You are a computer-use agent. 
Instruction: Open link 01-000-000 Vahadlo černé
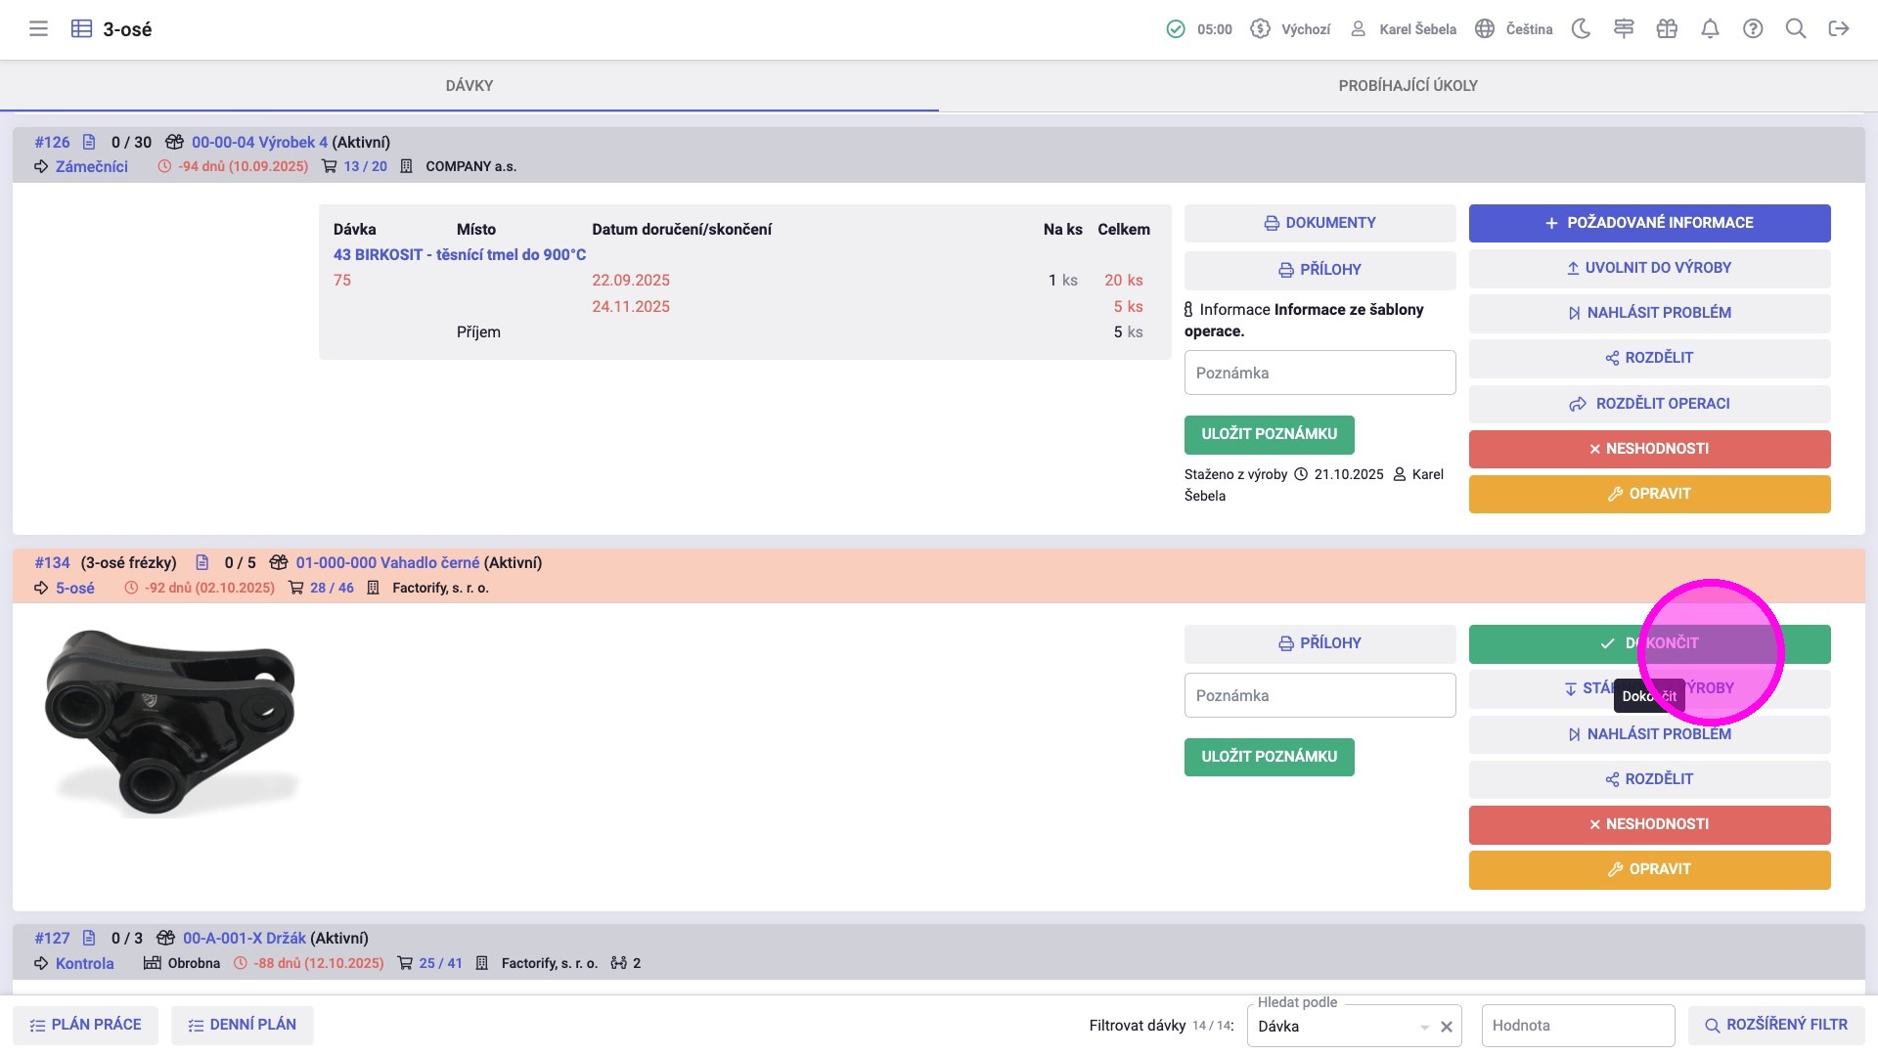[x=387, y=563]
